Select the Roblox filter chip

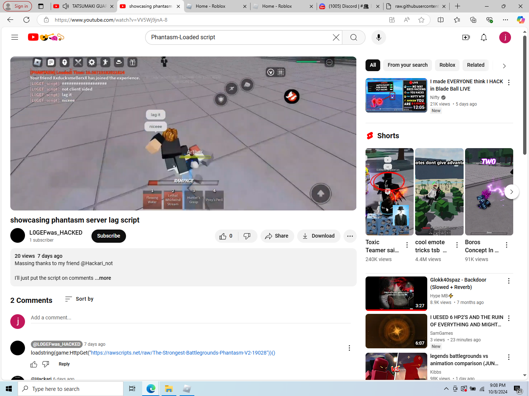[447, 65]
